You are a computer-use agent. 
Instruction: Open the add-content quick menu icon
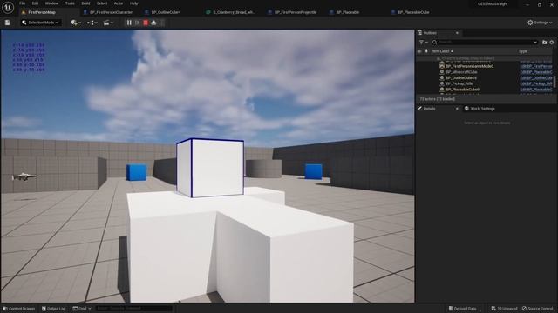click(76, 23)
